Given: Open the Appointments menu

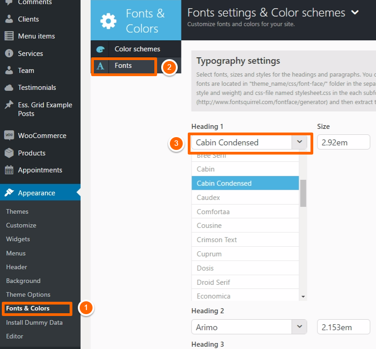Looking at the screenshot, I should (x=40, y=170).
